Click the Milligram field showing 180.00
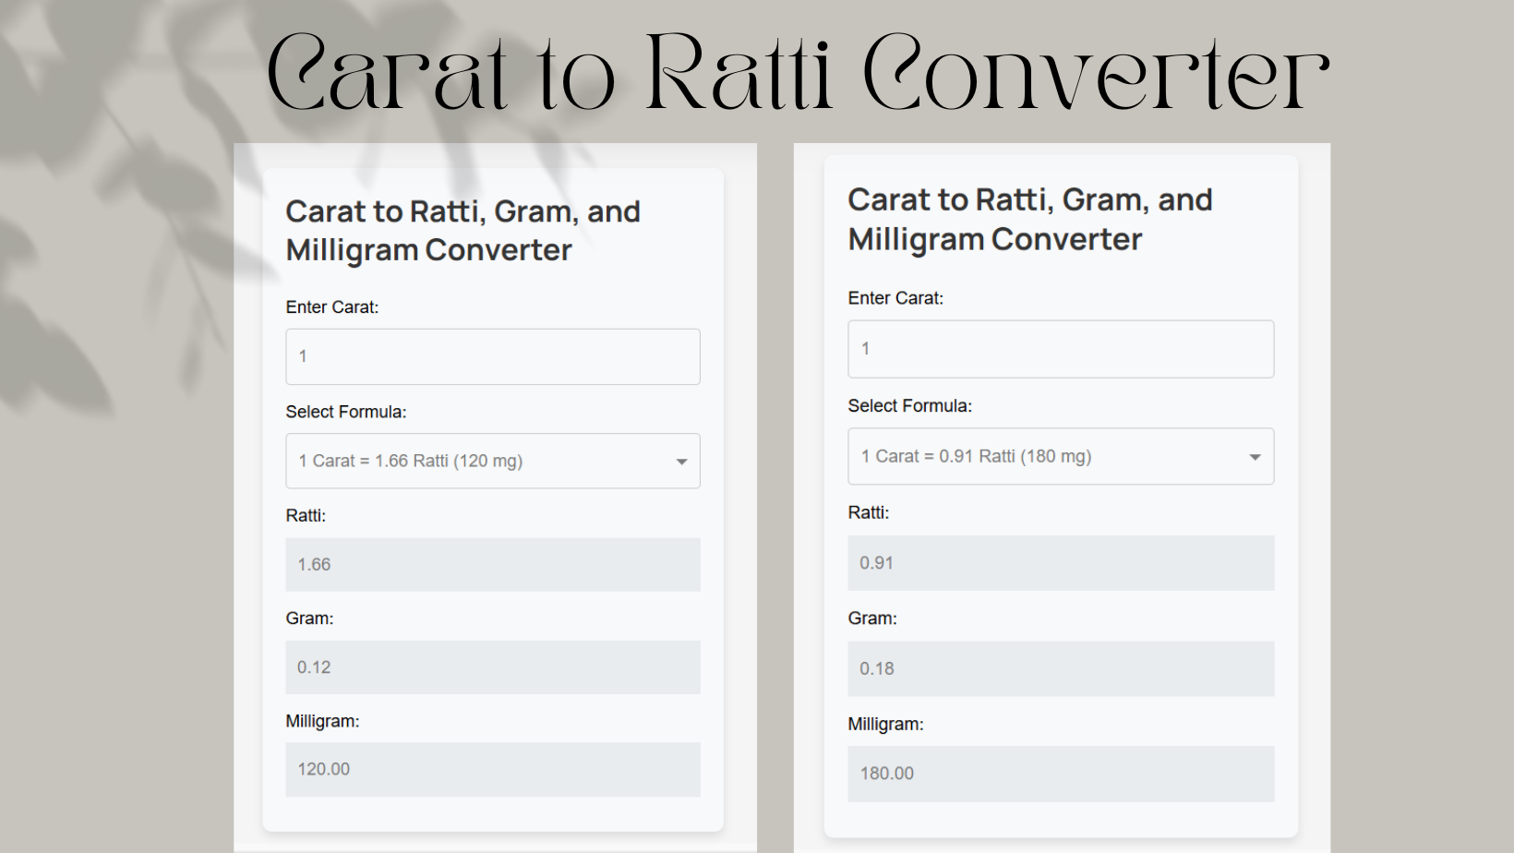This screenshot has width=1514, height=853. click(x=1061, y=774)
